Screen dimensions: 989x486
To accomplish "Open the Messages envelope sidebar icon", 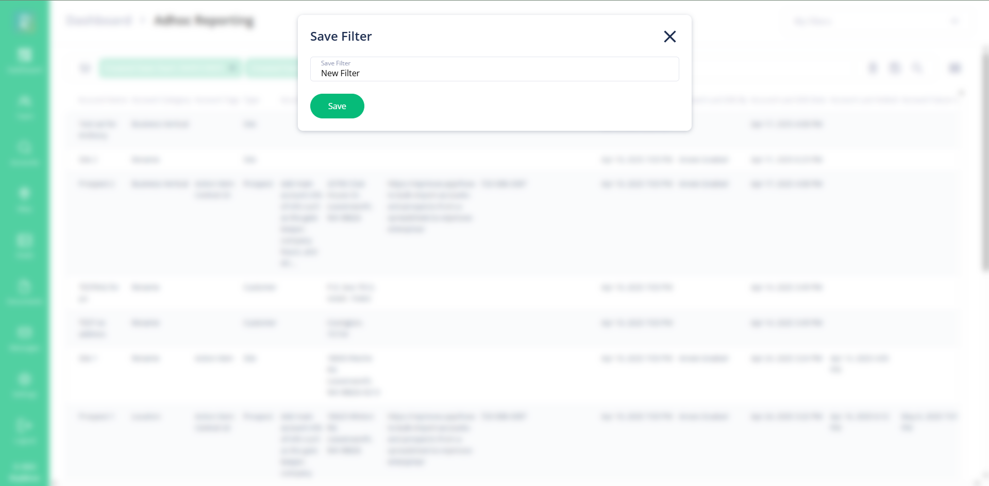I will [24, 338].
